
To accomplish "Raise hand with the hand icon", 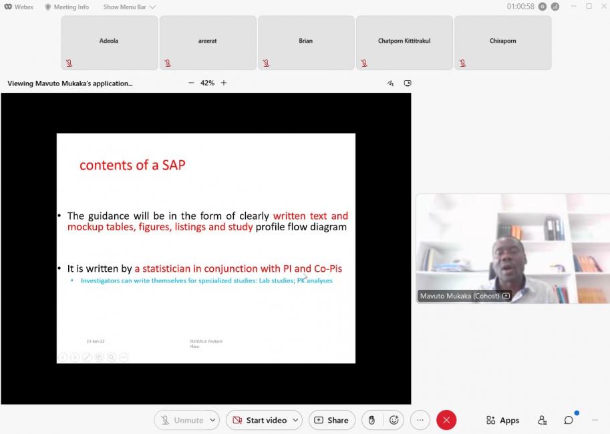I will (371, 420).
